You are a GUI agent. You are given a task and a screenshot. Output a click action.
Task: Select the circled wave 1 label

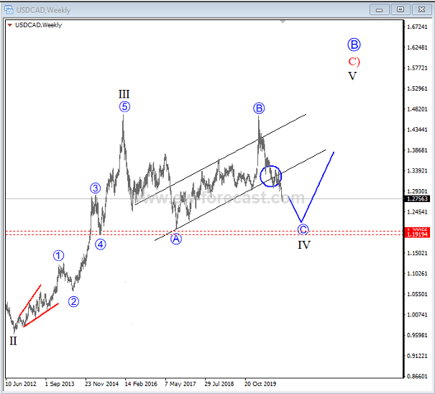[x=58, y=255]
